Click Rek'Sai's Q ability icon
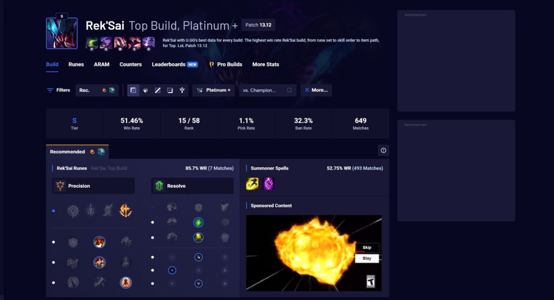This screenshot has width=554, height=300. [x=106, y=43]
